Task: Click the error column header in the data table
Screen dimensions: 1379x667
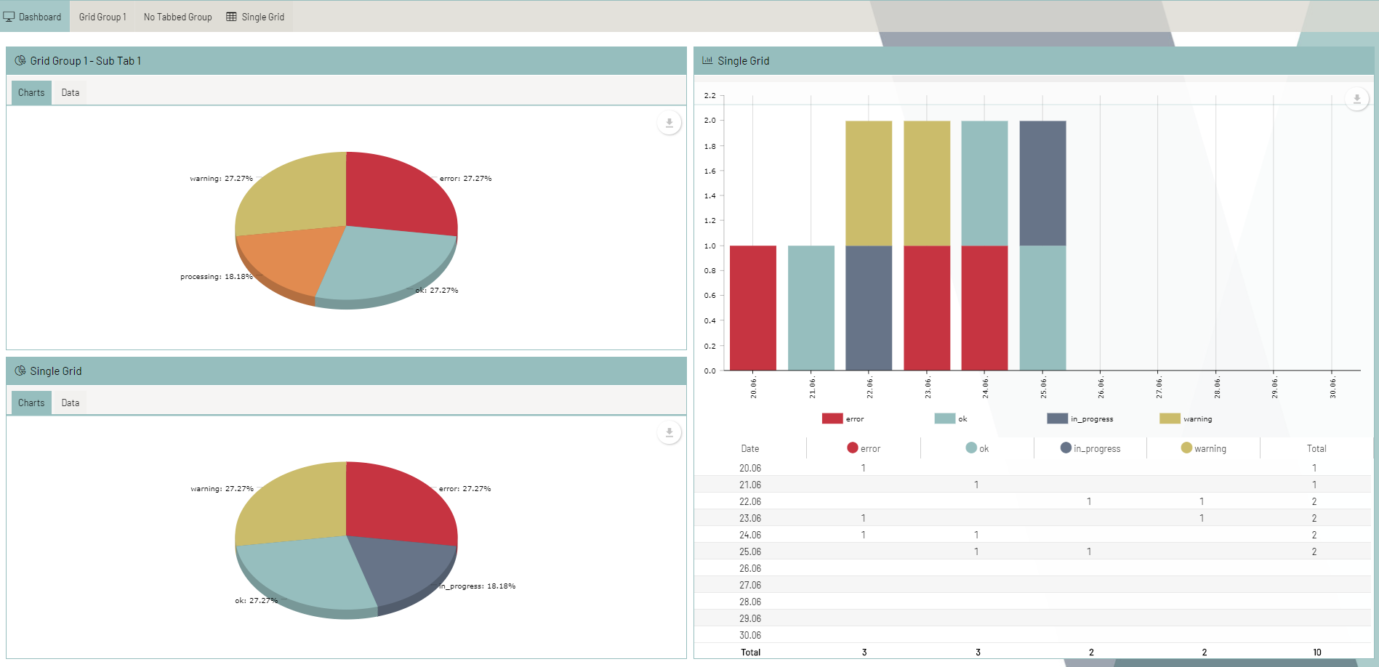Action: tap(864, 448)
